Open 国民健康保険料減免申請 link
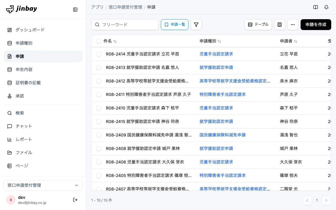This screenshot has width=336, height=210. [222, 135]
